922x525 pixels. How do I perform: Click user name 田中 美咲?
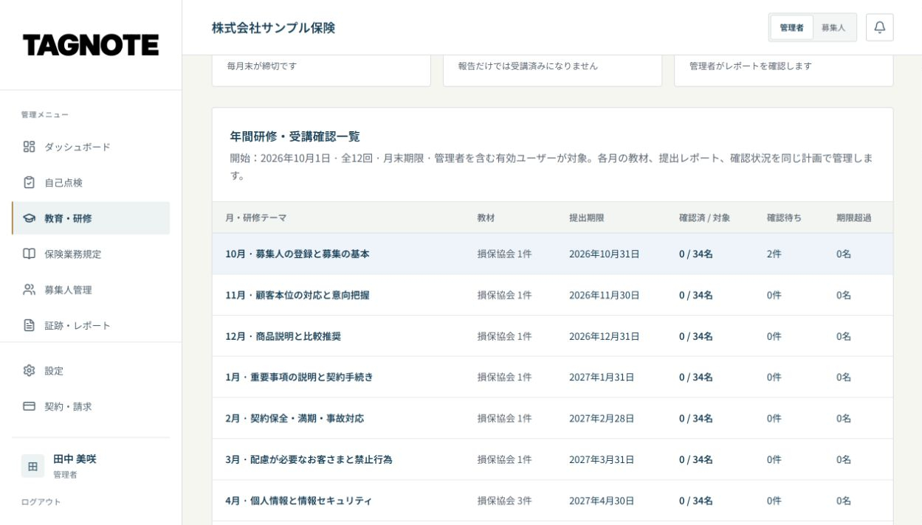click(75, 459)
